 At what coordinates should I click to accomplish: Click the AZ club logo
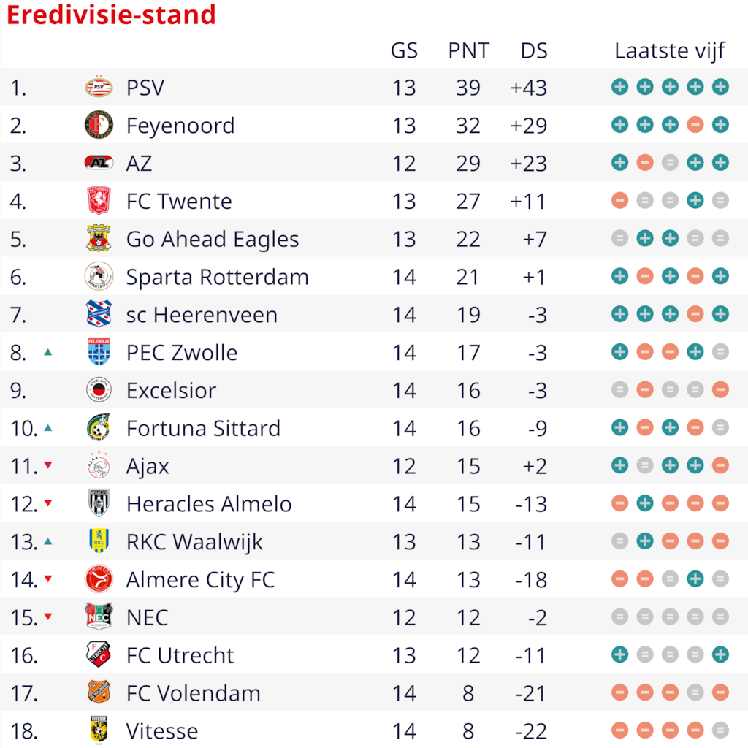click(99, 163)
